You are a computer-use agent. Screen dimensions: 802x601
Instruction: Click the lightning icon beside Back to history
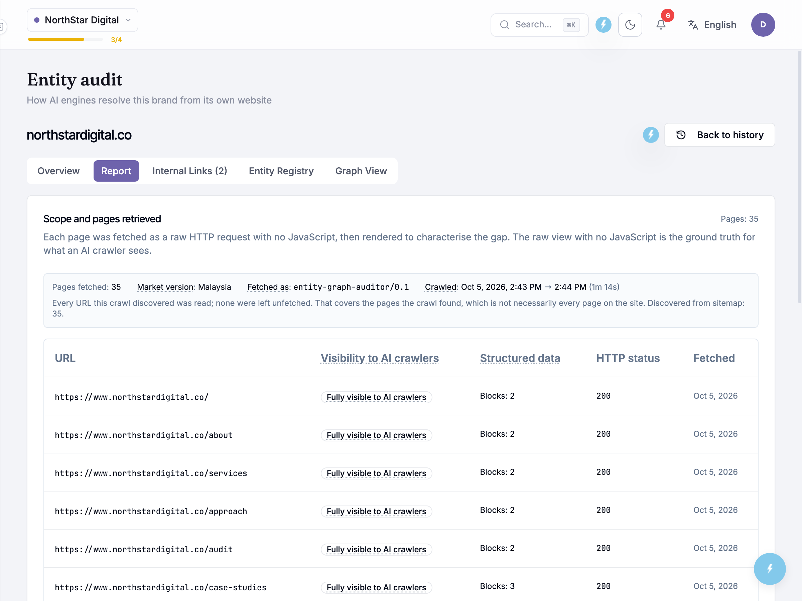tap(650, 135)
